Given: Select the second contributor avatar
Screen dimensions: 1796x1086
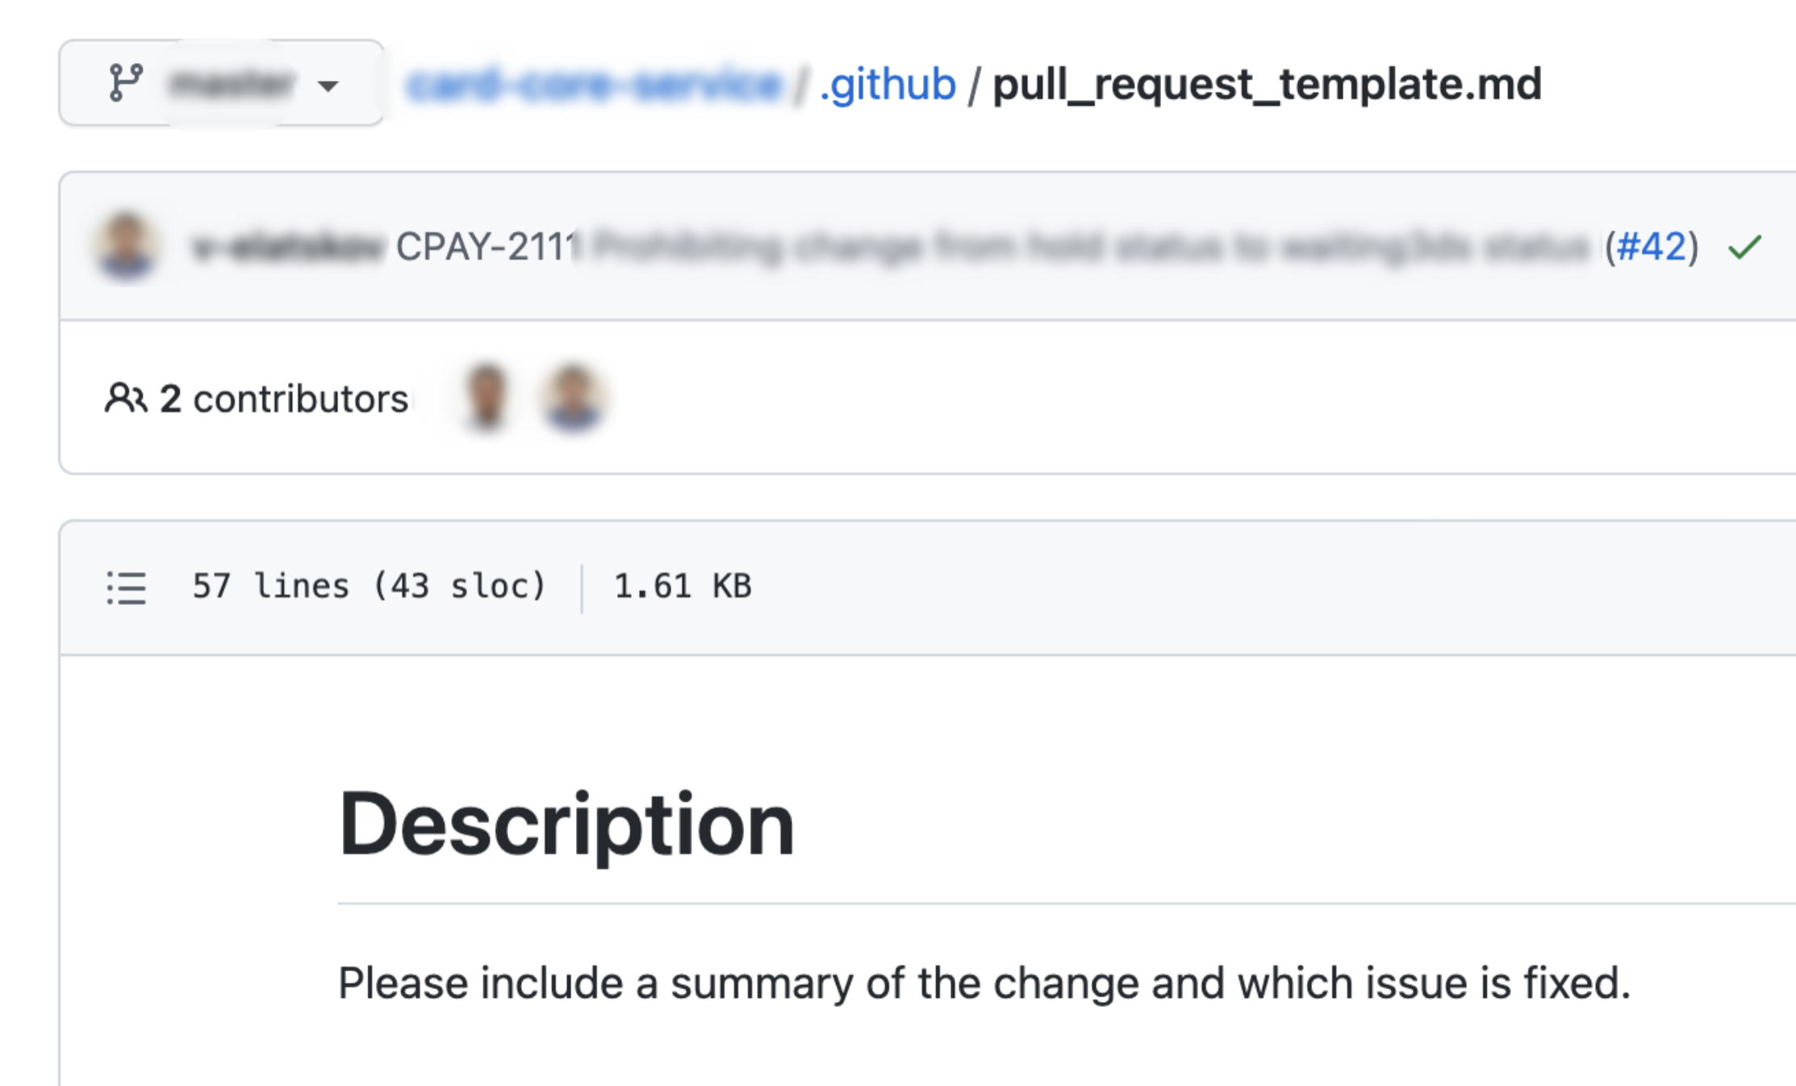Looking at the screenshot, I should point(570,397).
